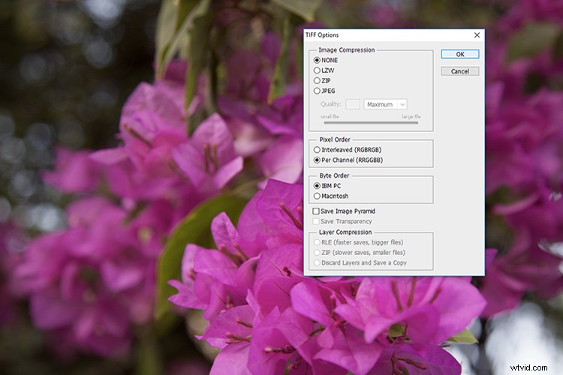The width and height of the screenshot is (563, 375).
Task: Switch byte order to Macintosh
Action: (x=317, y=196)
